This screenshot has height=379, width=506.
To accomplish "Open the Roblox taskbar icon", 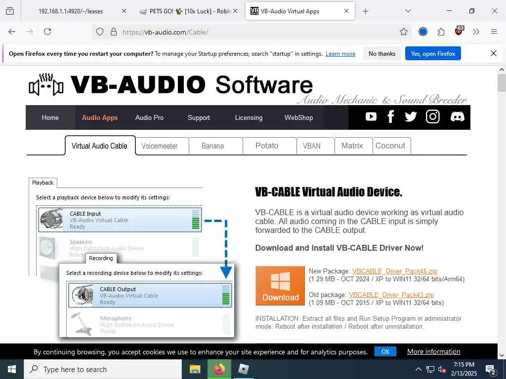I will coord(243,369).
